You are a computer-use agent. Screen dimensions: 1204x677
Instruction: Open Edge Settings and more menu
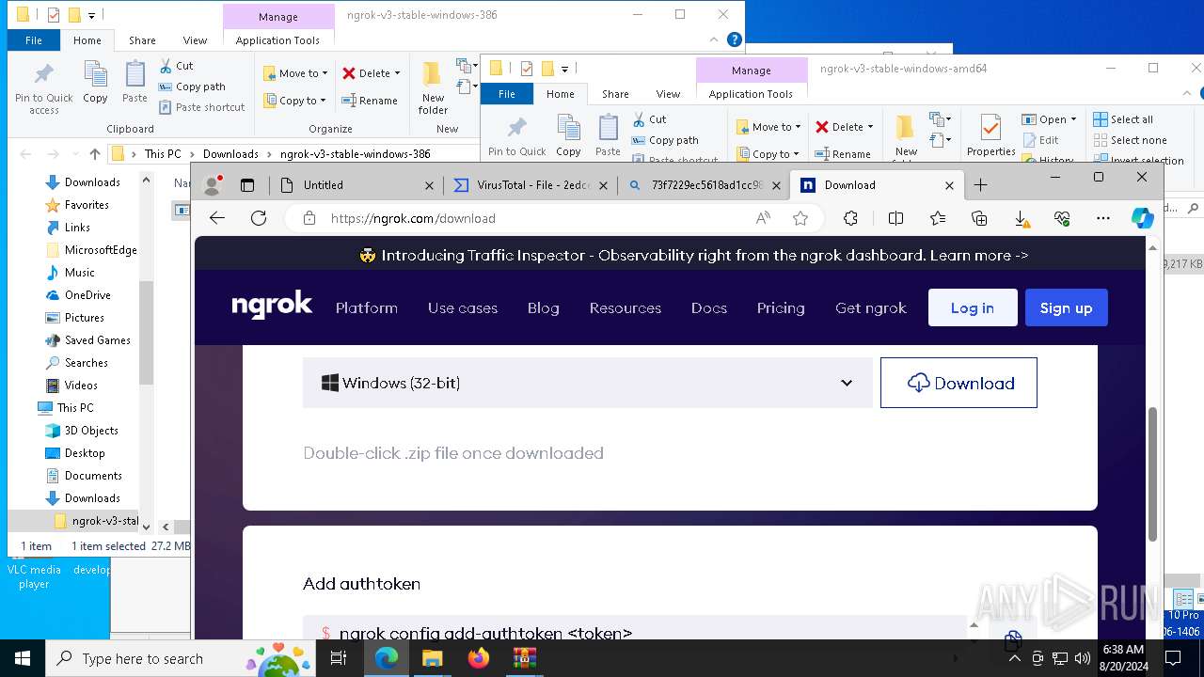1103,218
